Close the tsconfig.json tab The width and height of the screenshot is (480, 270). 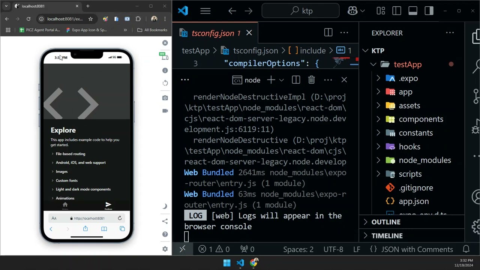pyautogui.click(x=249, y=33)
